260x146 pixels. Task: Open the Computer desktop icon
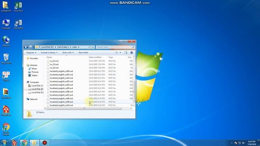[6, 24]
